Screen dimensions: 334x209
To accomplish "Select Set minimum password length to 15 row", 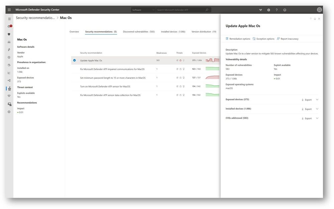I will (x=145, y=78).
